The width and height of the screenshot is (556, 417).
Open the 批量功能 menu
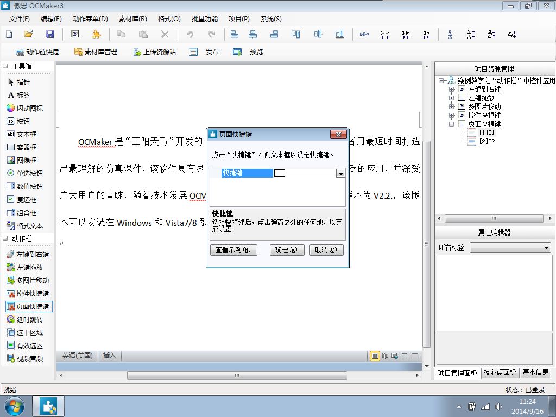pyautogui.click(x=205, y=19)
